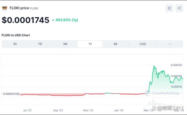Switch chart to All time range

click(x=115, y=44)
